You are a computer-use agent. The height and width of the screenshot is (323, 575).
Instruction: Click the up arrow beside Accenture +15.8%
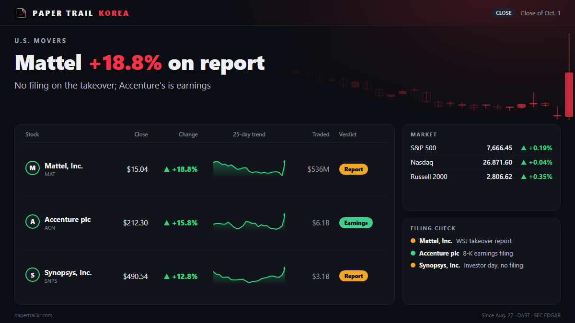point(167,223)
